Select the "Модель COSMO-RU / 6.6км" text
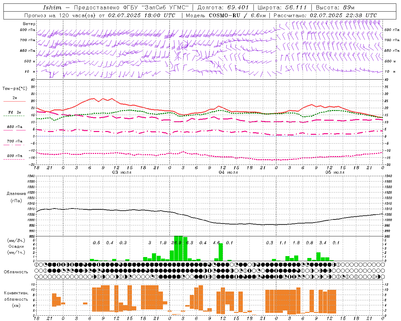 pos(226,15)
